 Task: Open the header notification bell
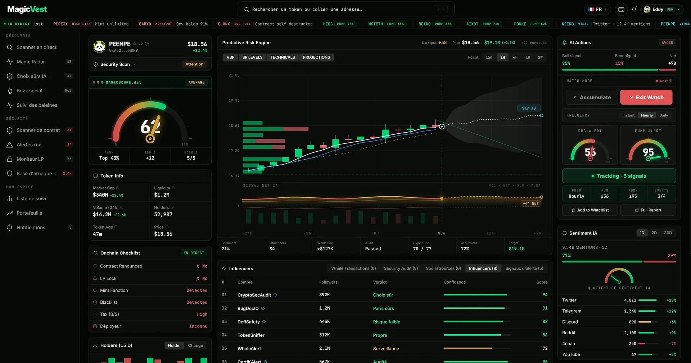click(x=634, y=9)
